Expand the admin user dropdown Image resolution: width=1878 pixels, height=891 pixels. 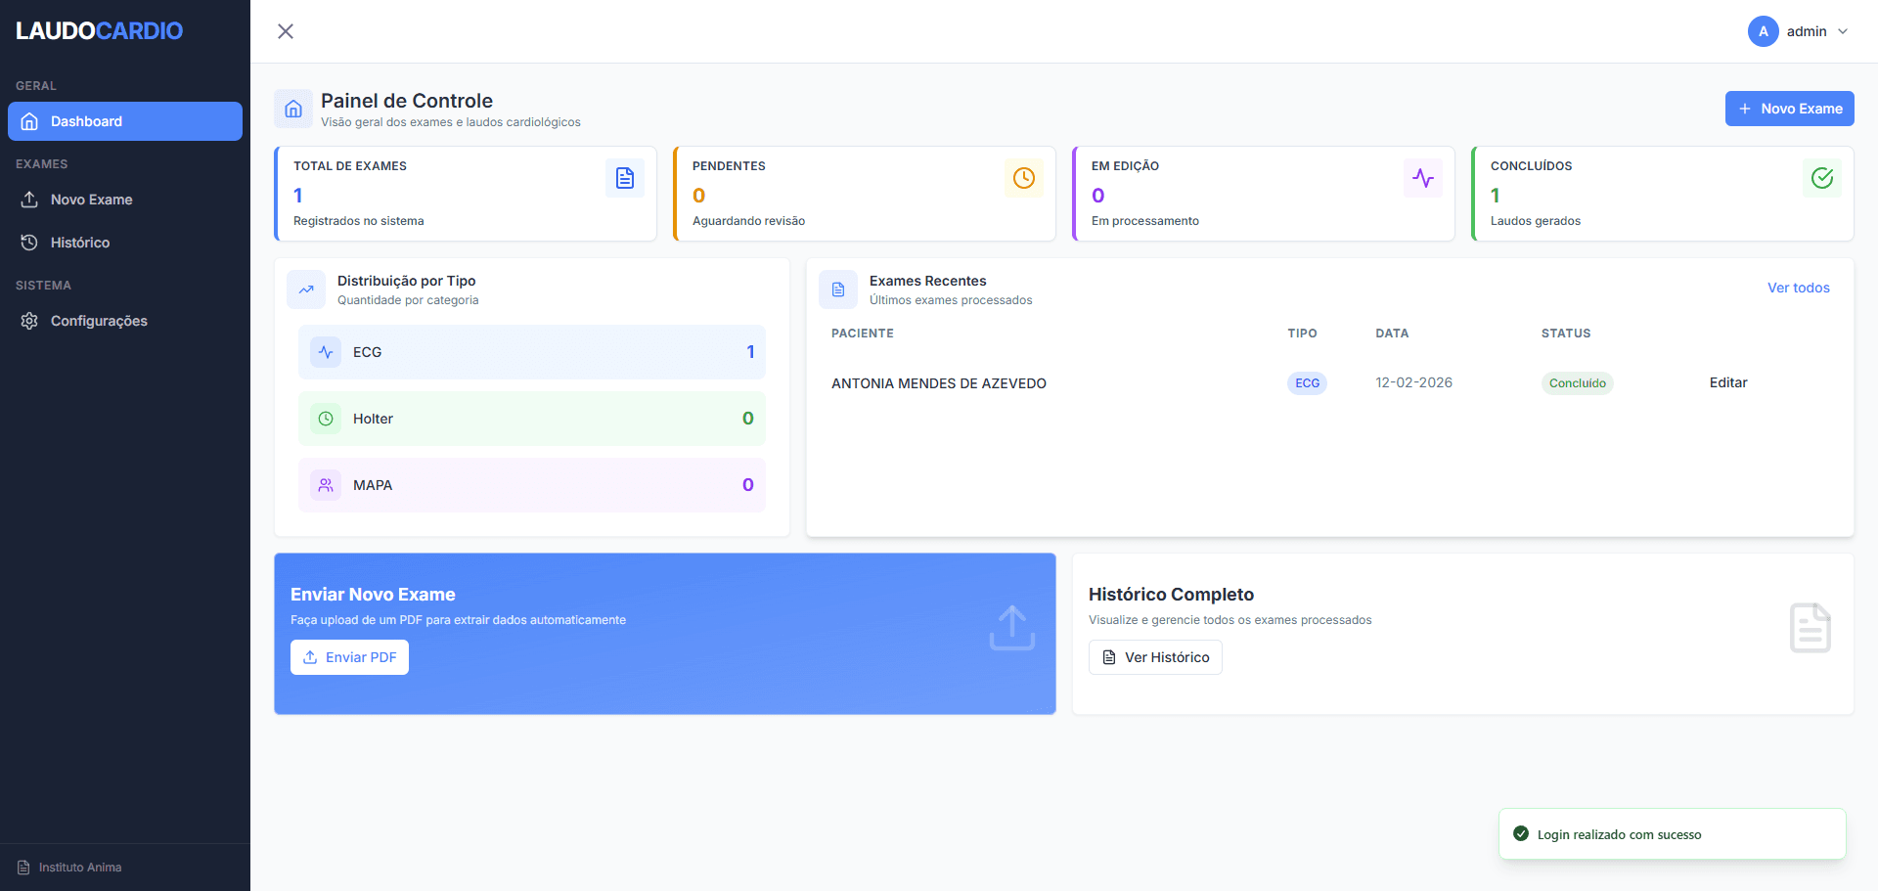coord(1843,31)
